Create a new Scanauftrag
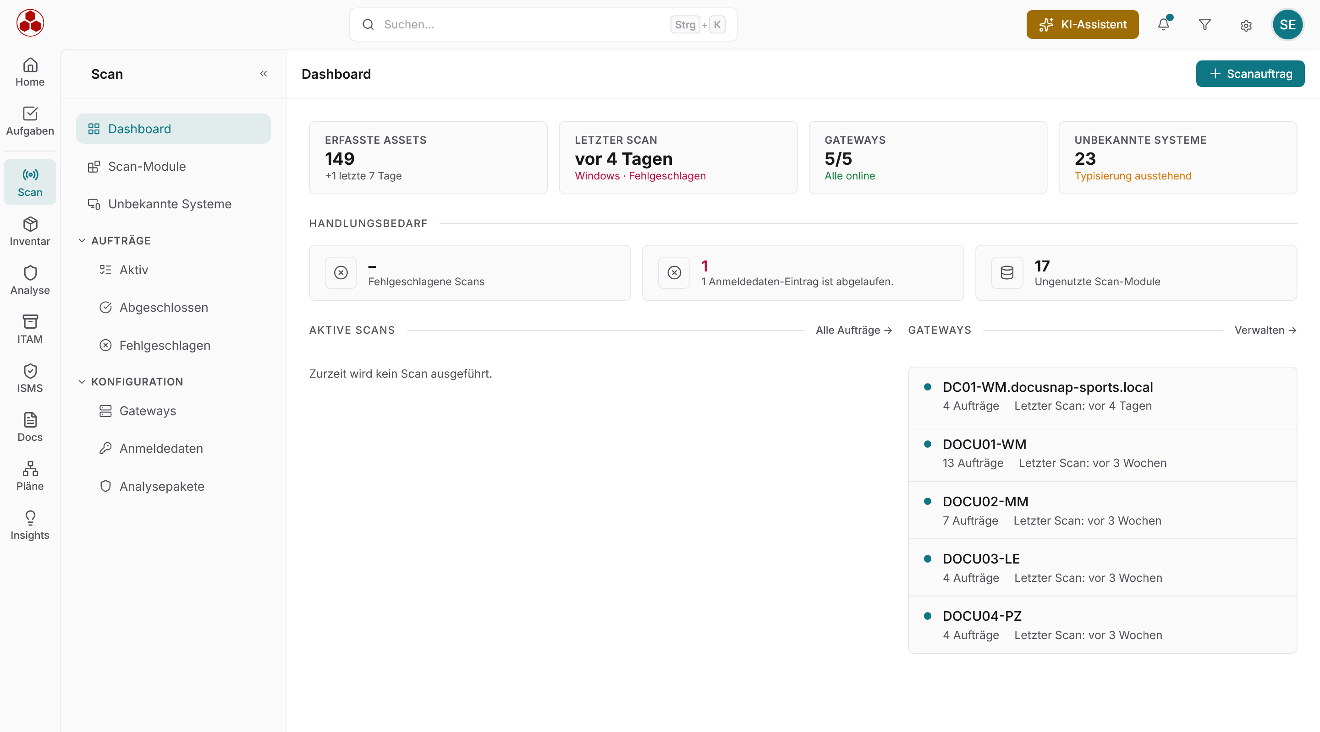 [1250, 74]
